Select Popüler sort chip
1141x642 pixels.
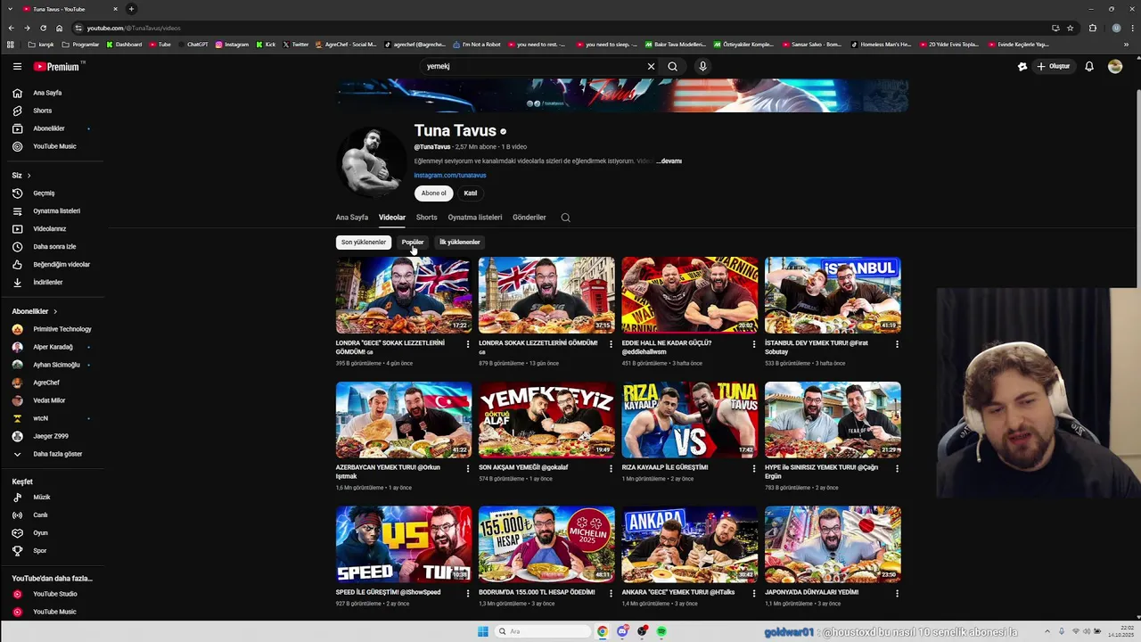pos(413,242)
